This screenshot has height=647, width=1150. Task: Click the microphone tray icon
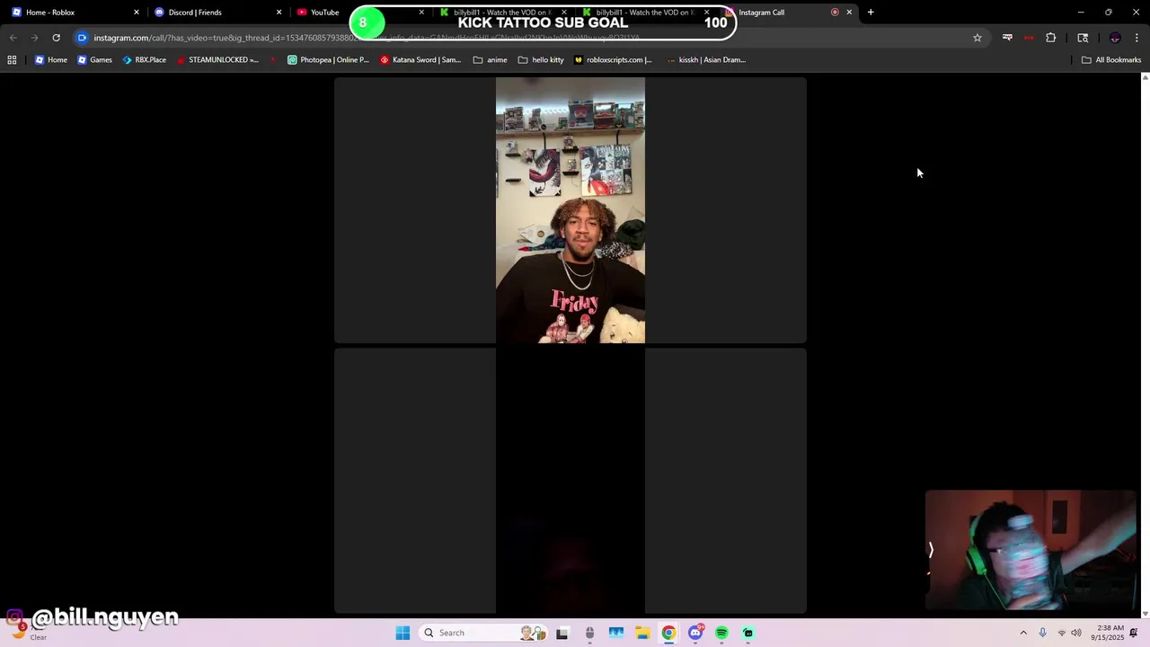1042,633
